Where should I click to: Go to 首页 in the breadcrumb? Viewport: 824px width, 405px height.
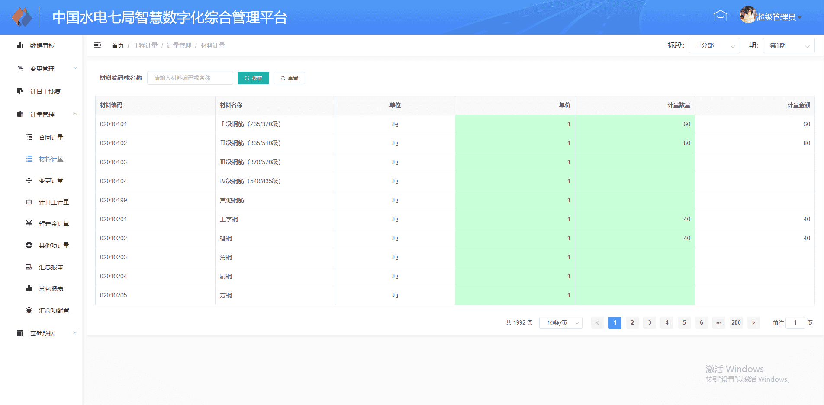pos(117,45)
